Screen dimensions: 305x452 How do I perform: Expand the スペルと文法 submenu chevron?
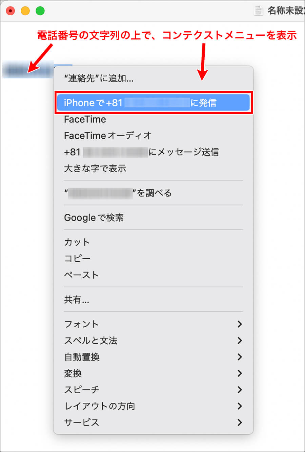240,341
